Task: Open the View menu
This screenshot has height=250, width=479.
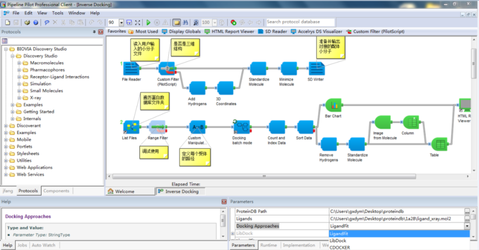Action: [42, 13]
